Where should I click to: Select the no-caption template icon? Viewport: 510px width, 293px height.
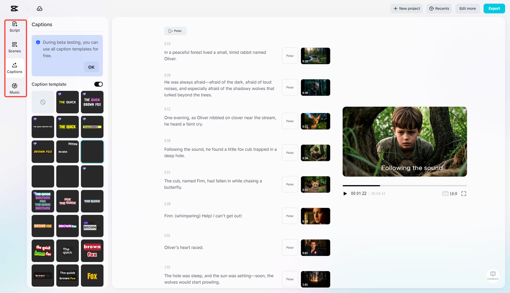(43, 102)
